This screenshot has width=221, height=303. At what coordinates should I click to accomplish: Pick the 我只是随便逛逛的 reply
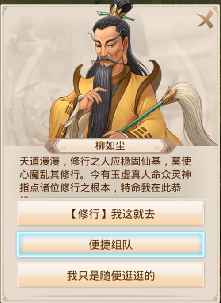coord(110,275)
